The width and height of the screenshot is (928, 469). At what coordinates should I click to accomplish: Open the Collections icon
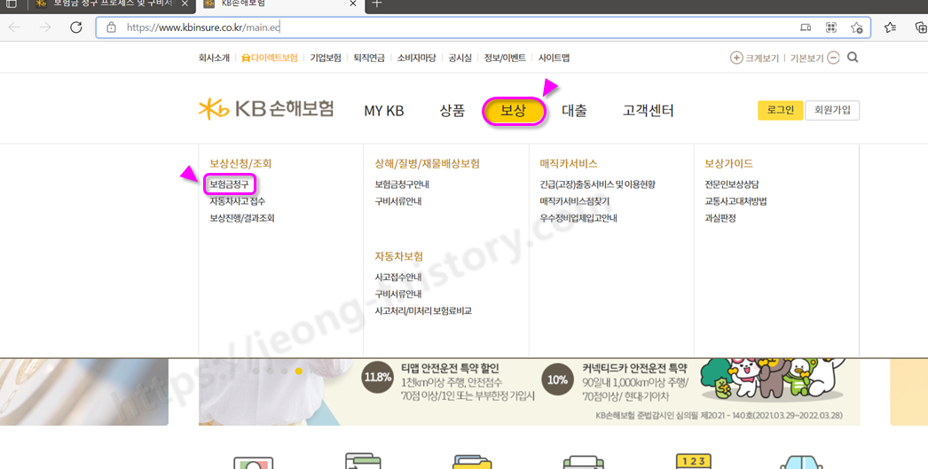[921, 27]
